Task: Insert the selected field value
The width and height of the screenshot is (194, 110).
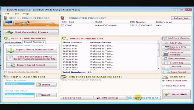Action: (x=46, y=95)
